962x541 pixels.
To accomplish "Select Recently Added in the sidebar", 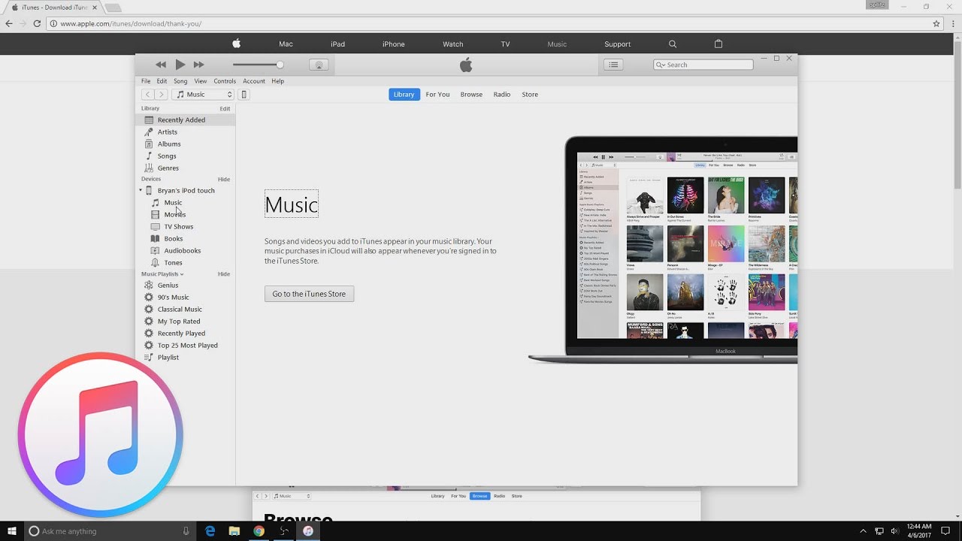I will tap(186, 120).
